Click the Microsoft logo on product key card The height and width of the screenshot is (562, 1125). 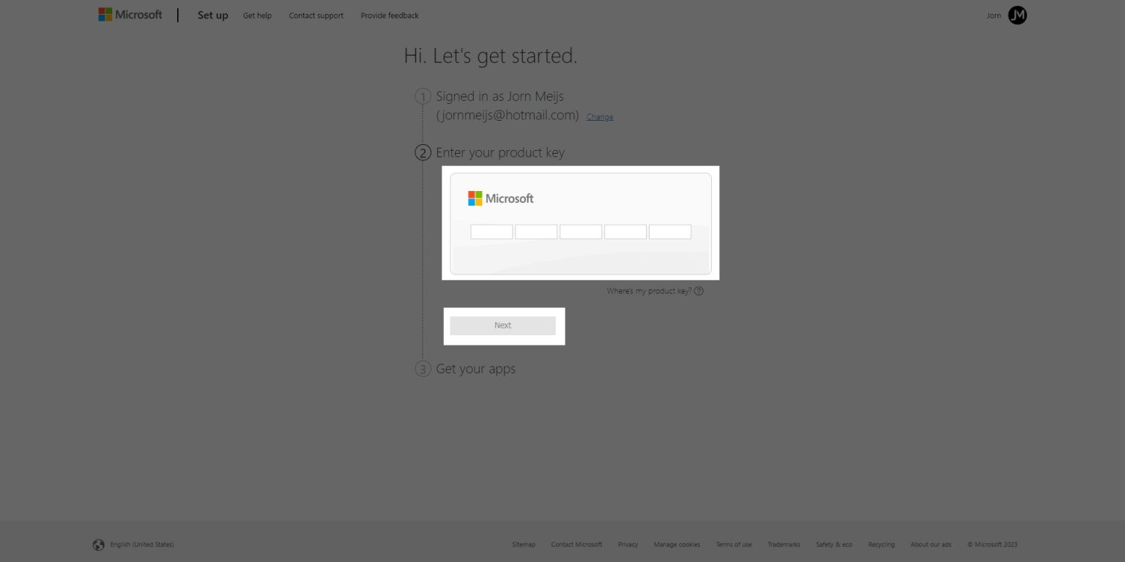501,198
